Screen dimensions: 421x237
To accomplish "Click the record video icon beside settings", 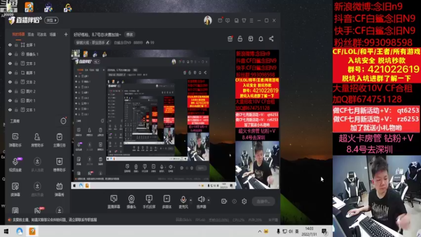I will pyautogui.click(x=224, y=201).
